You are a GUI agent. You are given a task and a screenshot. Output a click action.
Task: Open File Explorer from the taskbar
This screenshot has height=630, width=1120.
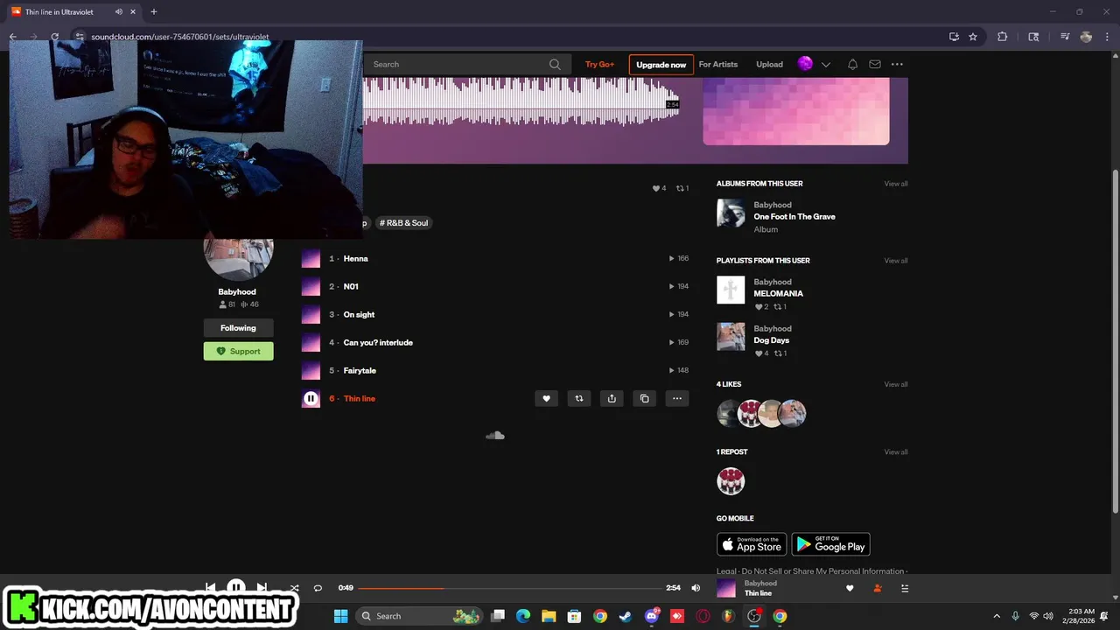(x=549, y=616)
